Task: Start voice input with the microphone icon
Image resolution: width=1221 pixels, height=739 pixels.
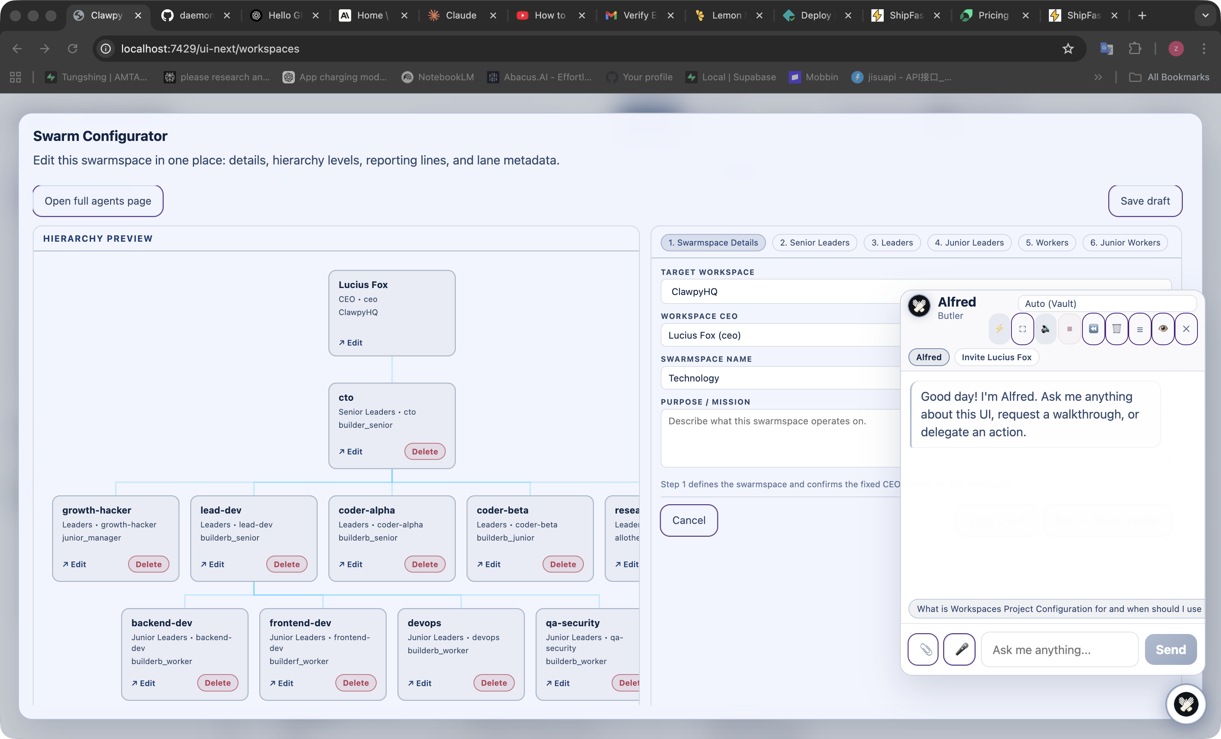Action: [959, 649]
